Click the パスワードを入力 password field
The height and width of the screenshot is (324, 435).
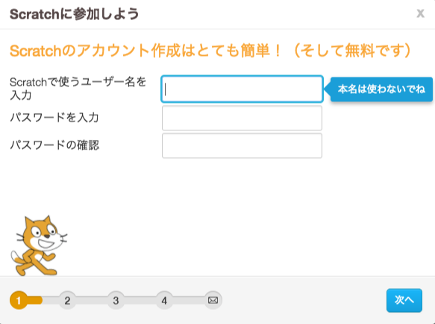pos(242,118)
